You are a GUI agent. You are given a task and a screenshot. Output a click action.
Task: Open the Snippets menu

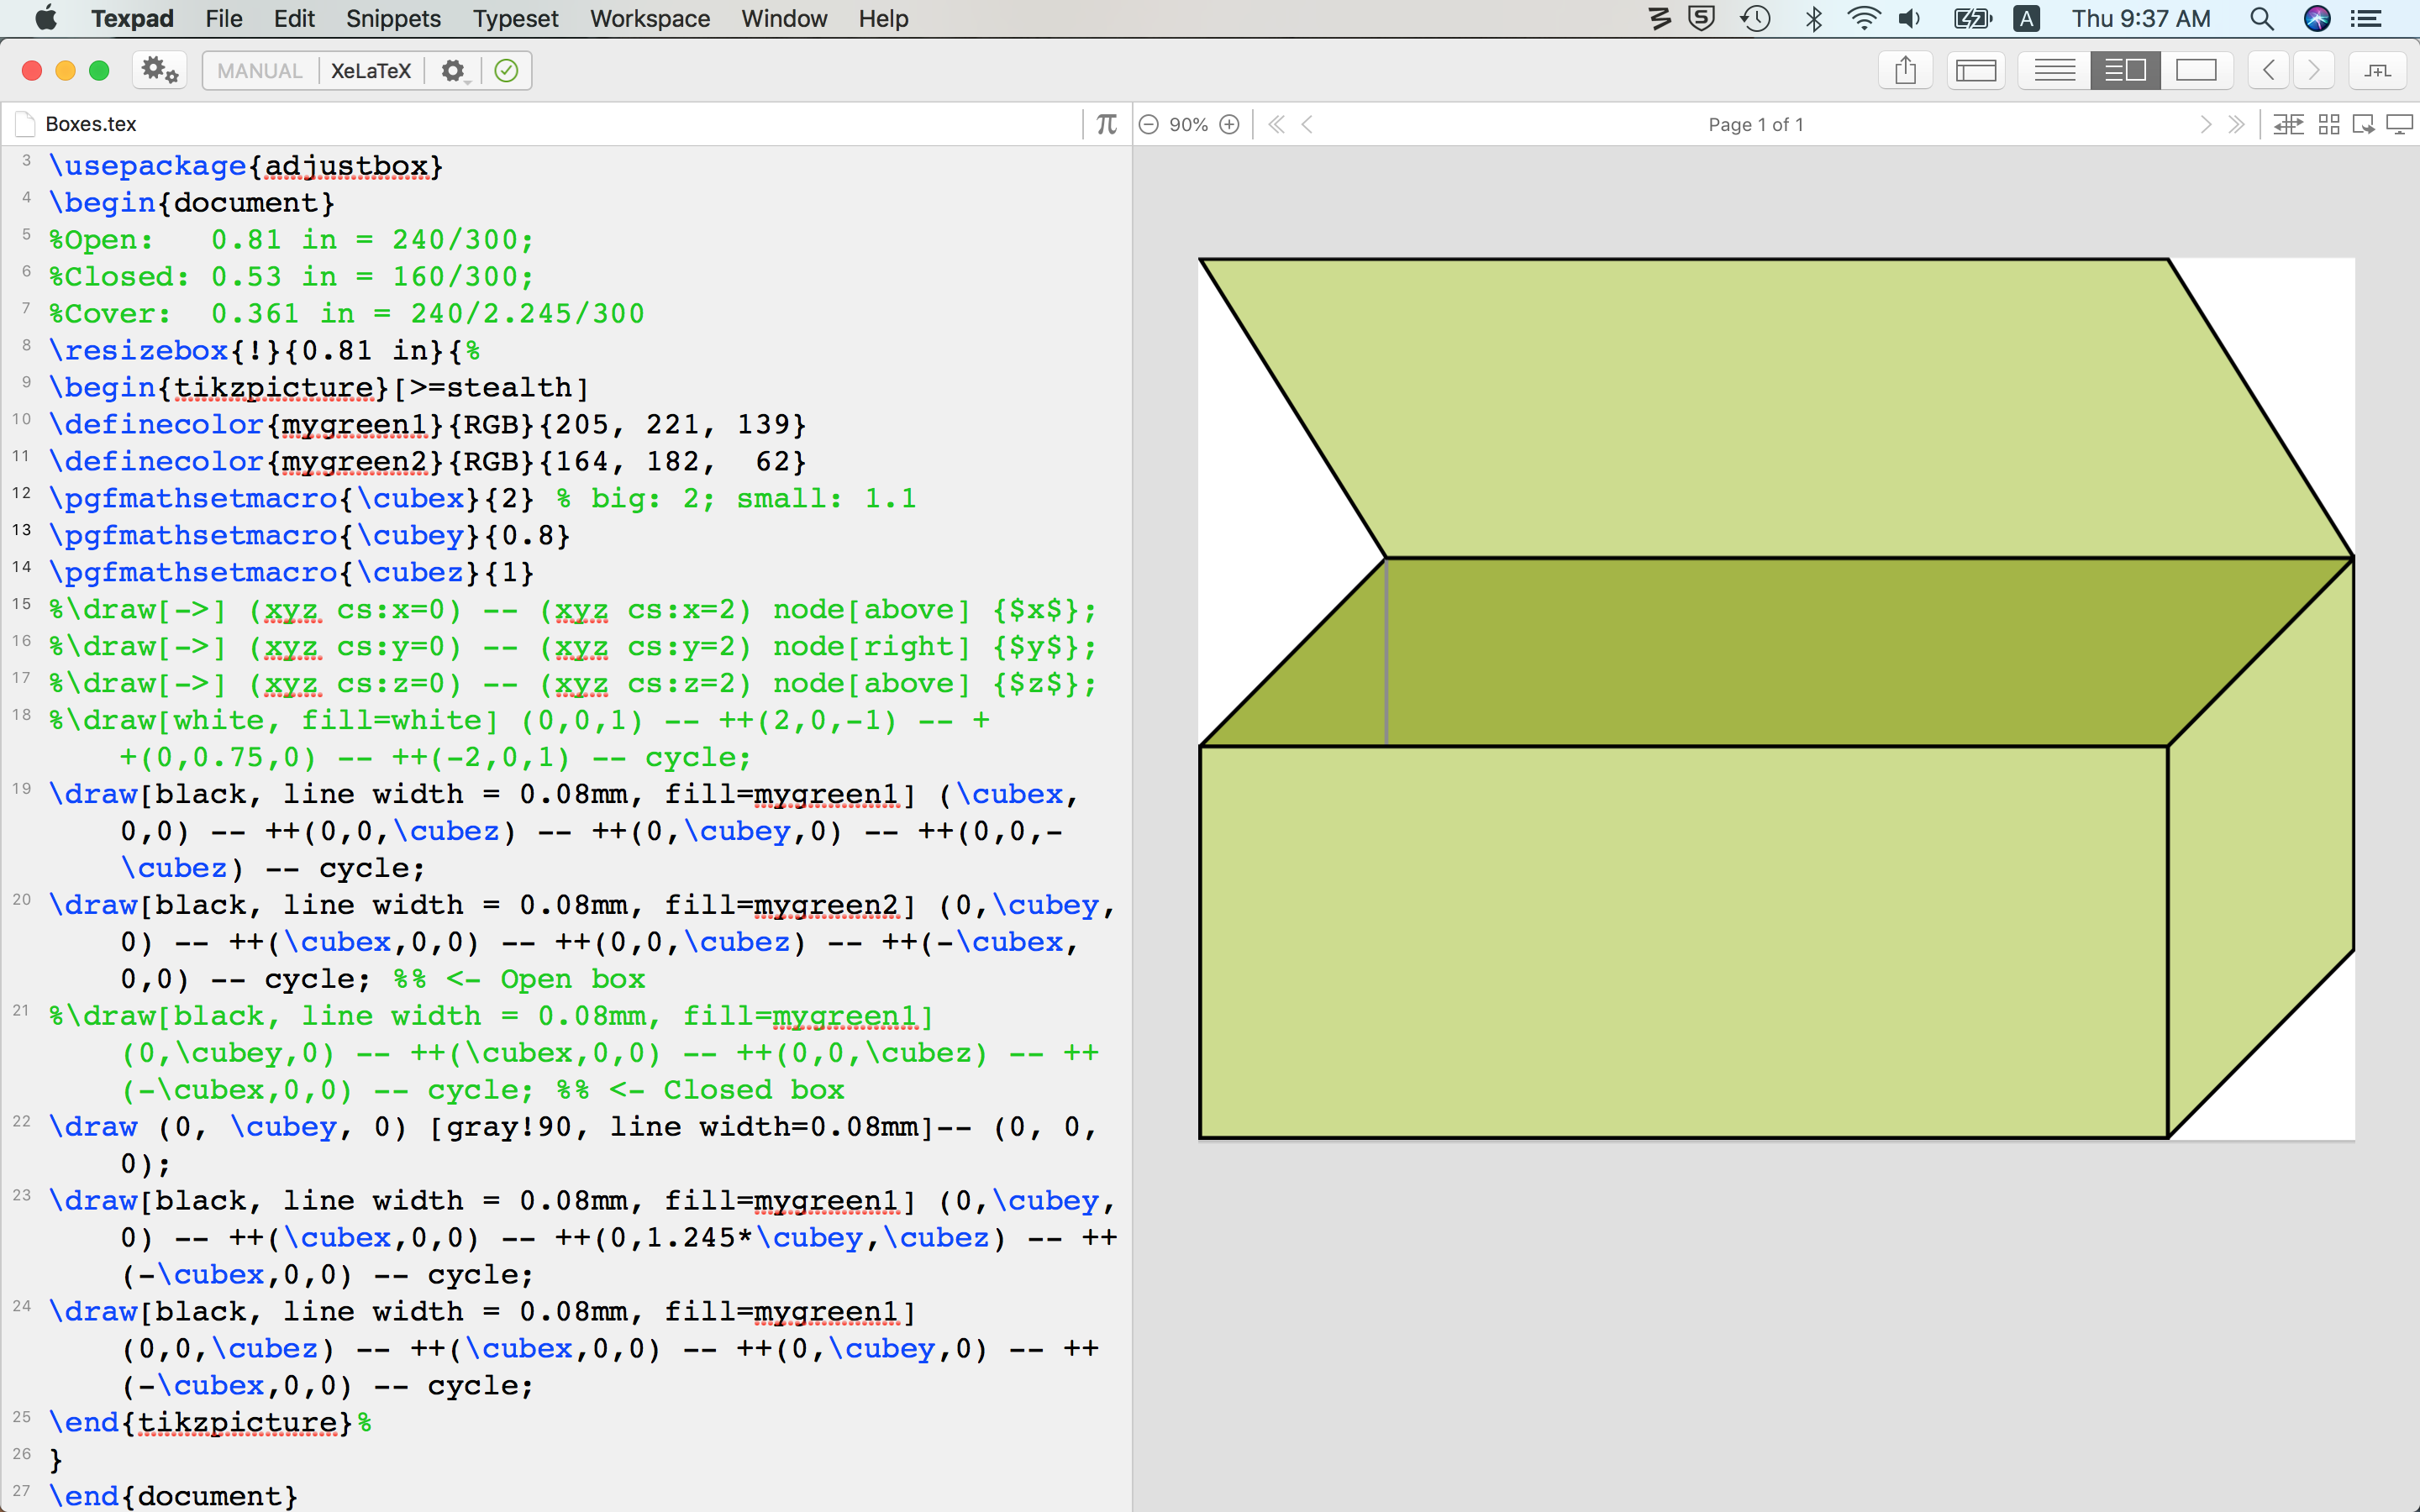393,18
